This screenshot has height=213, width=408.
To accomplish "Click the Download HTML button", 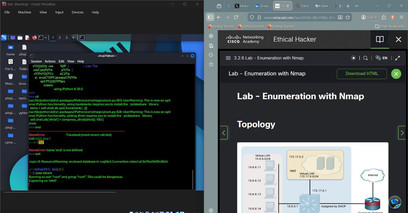I will click(x=362, y=74).
